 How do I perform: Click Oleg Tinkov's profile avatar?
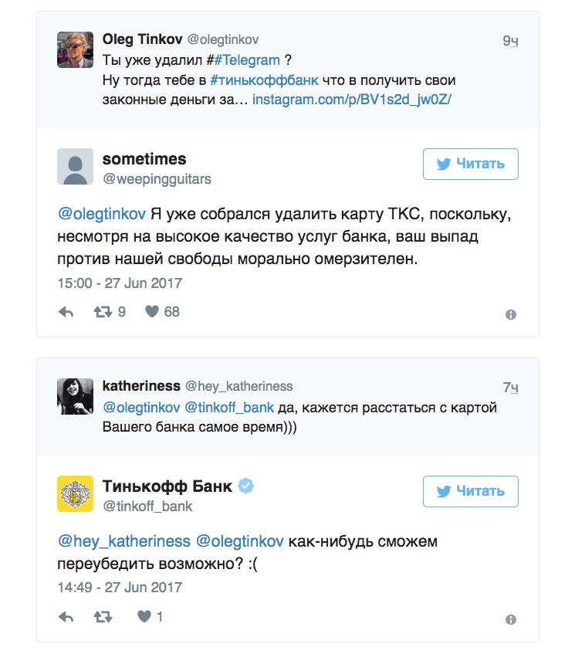click(x=76, y=49)
